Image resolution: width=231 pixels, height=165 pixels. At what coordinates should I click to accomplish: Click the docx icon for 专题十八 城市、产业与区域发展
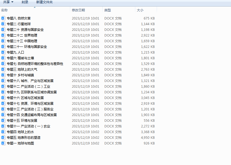tap(3, 81)
